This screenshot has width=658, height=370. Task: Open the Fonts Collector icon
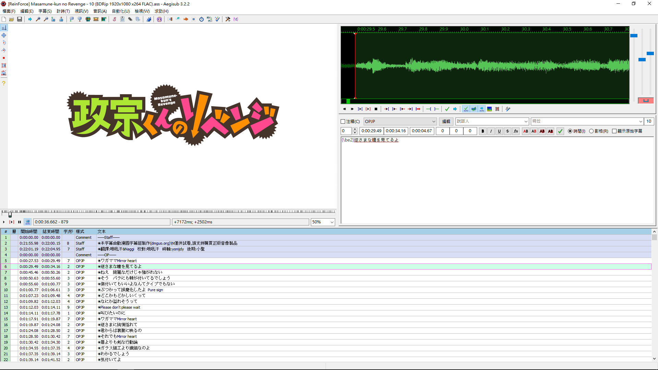tap(138, 19)
